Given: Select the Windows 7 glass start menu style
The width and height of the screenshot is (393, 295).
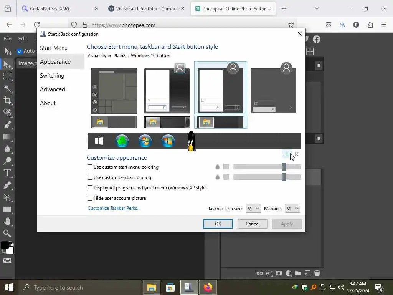Looking at the screenshot, I should point(167,88).
